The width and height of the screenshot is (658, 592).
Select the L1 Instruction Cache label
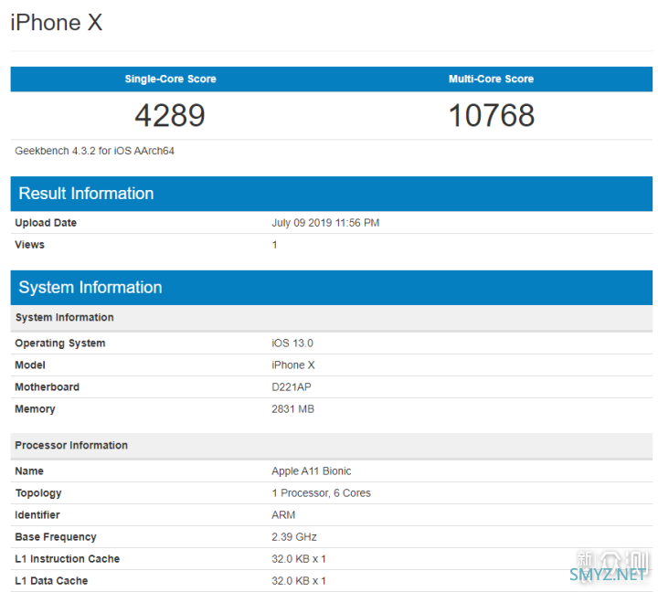click(x=67, y=559)
